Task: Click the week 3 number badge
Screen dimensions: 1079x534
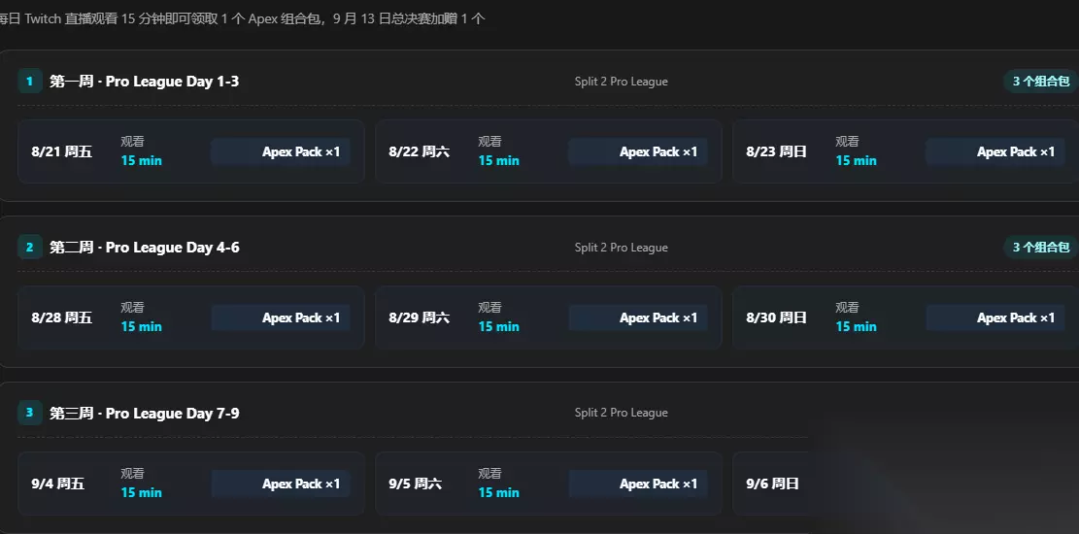Action: [29, 413]
